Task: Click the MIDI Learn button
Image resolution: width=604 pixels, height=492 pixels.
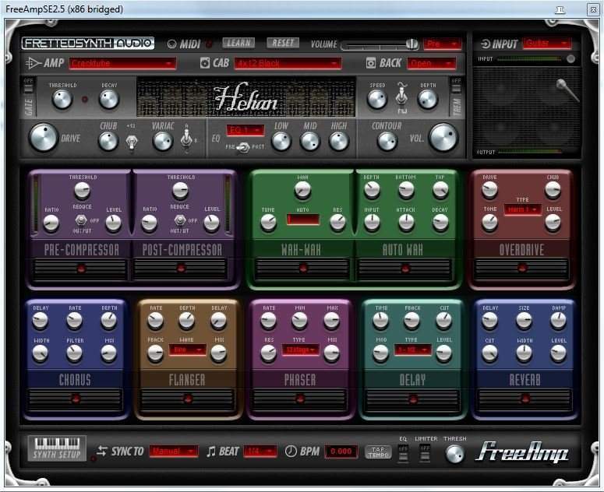Action: (x=238, y=44)
